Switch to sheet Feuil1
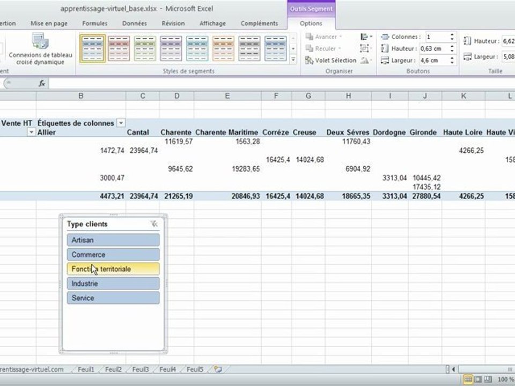Image resolution: width=515 pixels, height=386 pixels. pos(86,369)
